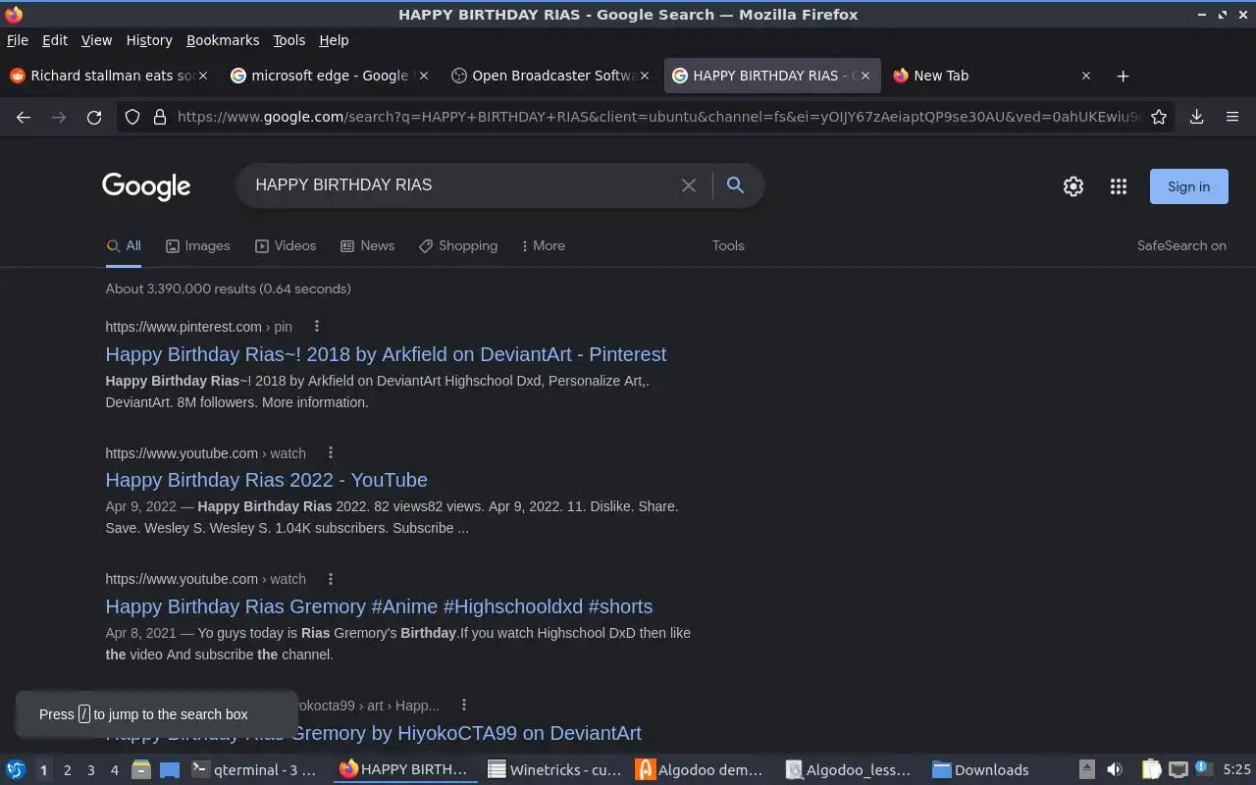Select the Images search filter
Viewport: 1256px width, 785px height.
pyautogui.click(x=198, y=245)
